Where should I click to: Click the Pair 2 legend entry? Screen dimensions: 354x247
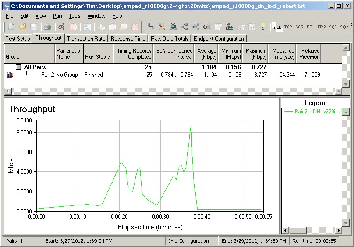pos(313,112)
